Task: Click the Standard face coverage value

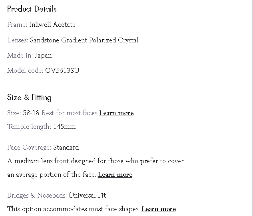Action: [66, 148]
